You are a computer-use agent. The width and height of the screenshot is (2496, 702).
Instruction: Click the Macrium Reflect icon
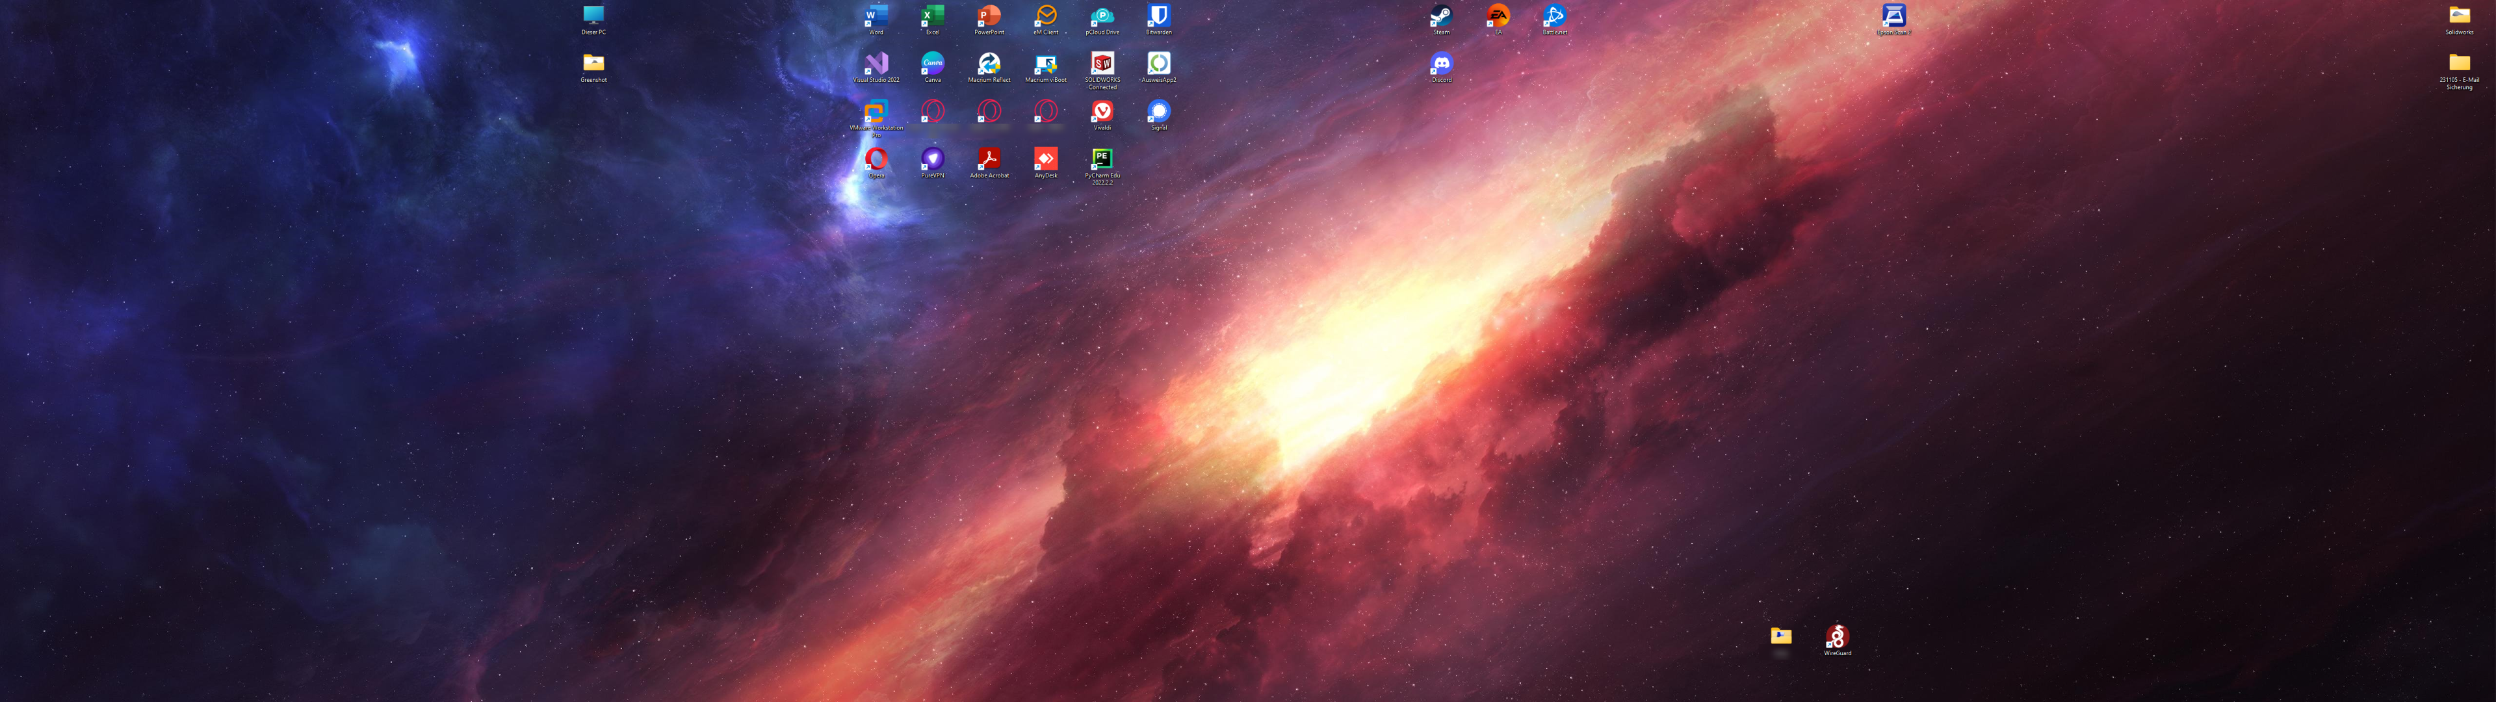(x=988, y=64)
